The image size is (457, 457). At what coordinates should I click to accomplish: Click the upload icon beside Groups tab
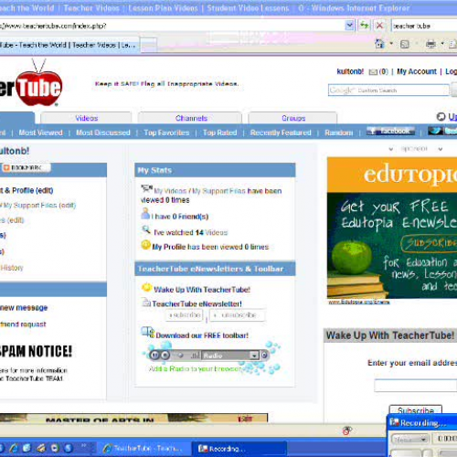coord(441,117)
